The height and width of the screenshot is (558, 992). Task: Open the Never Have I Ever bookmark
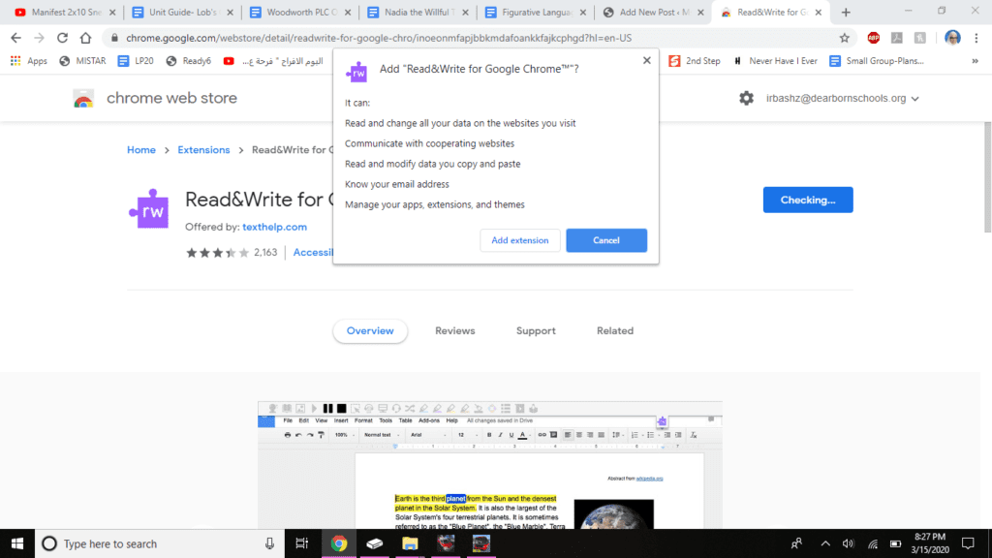pos(775,61)
